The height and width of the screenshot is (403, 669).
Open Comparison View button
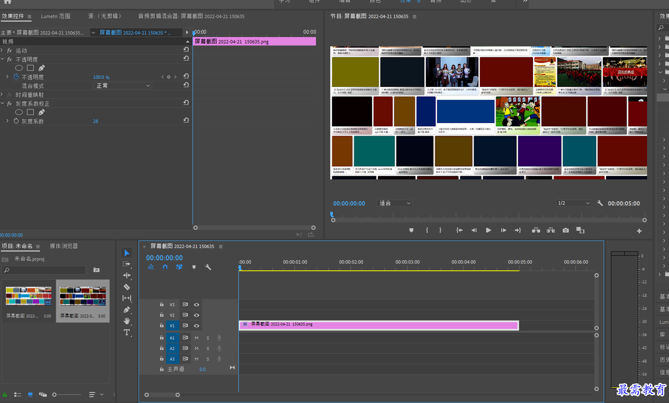tap(580, 230)
